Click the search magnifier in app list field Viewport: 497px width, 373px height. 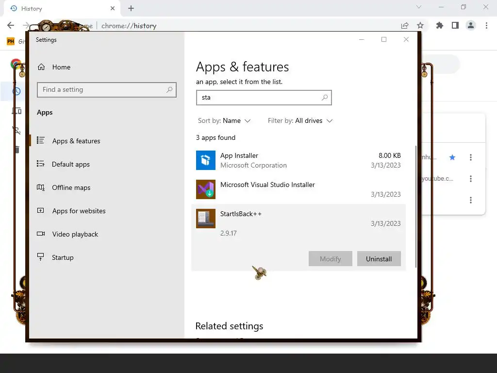click(x=325, y=98)
